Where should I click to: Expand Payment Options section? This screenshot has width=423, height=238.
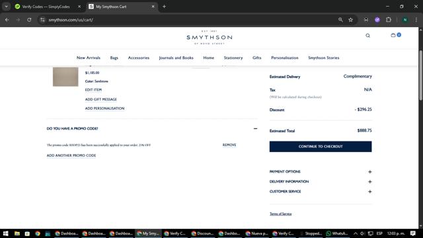pyautogui.click(x=369, y=172)
